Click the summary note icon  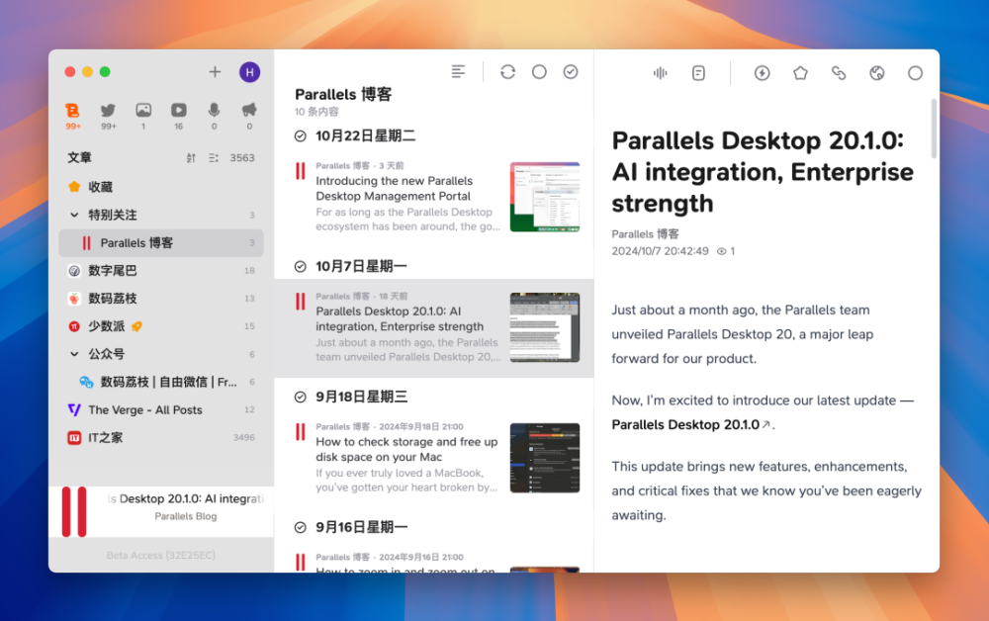[x=699, y=73]
